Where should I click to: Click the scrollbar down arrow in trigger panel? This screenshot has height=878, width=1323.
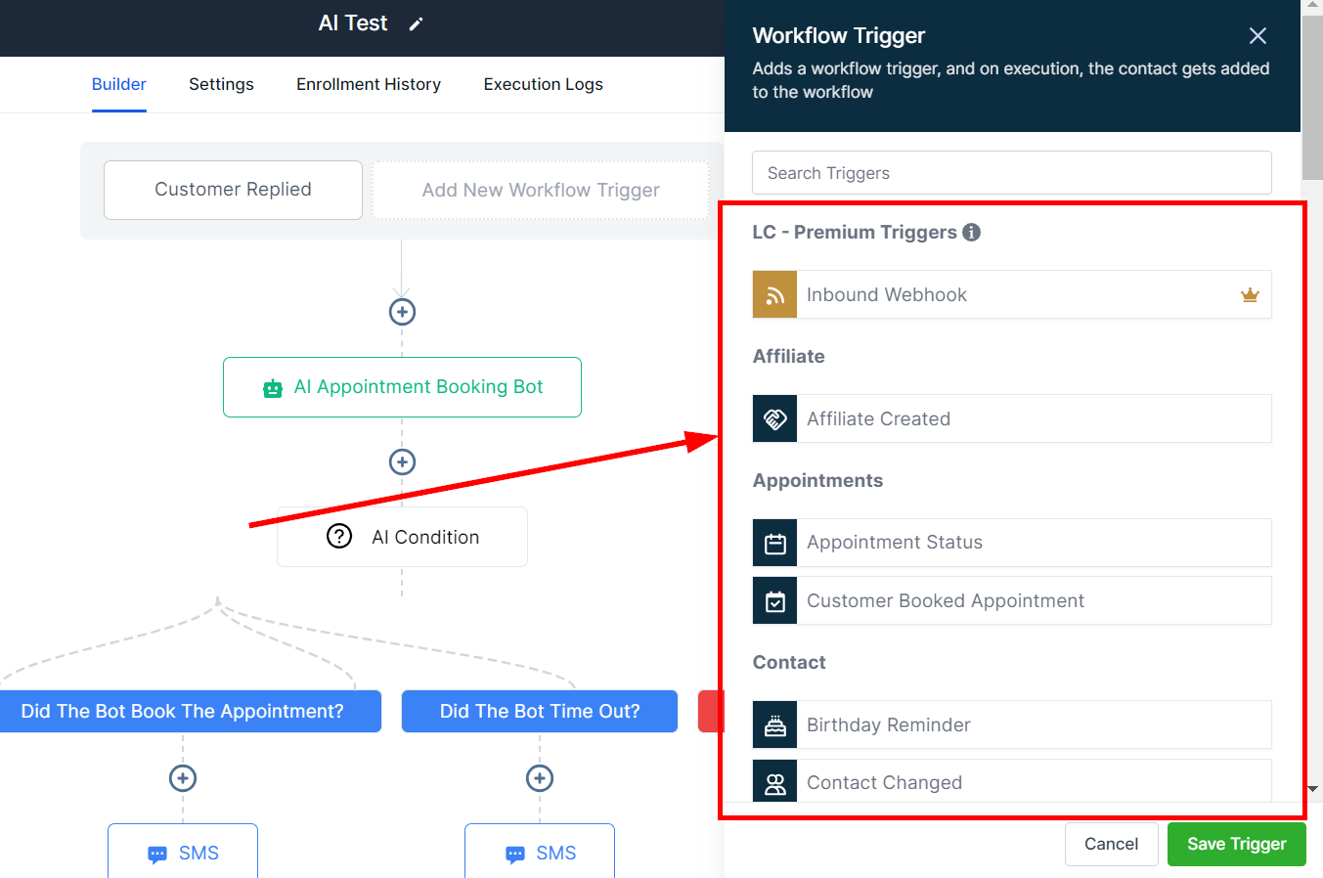(x=1312, y=788)
